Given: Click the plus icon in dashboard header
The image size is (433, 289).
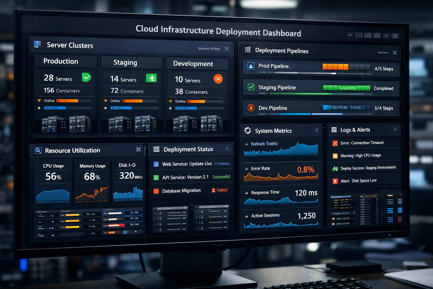Looking at the screenshot, I should pyautogui.click(x=350, y=35).
